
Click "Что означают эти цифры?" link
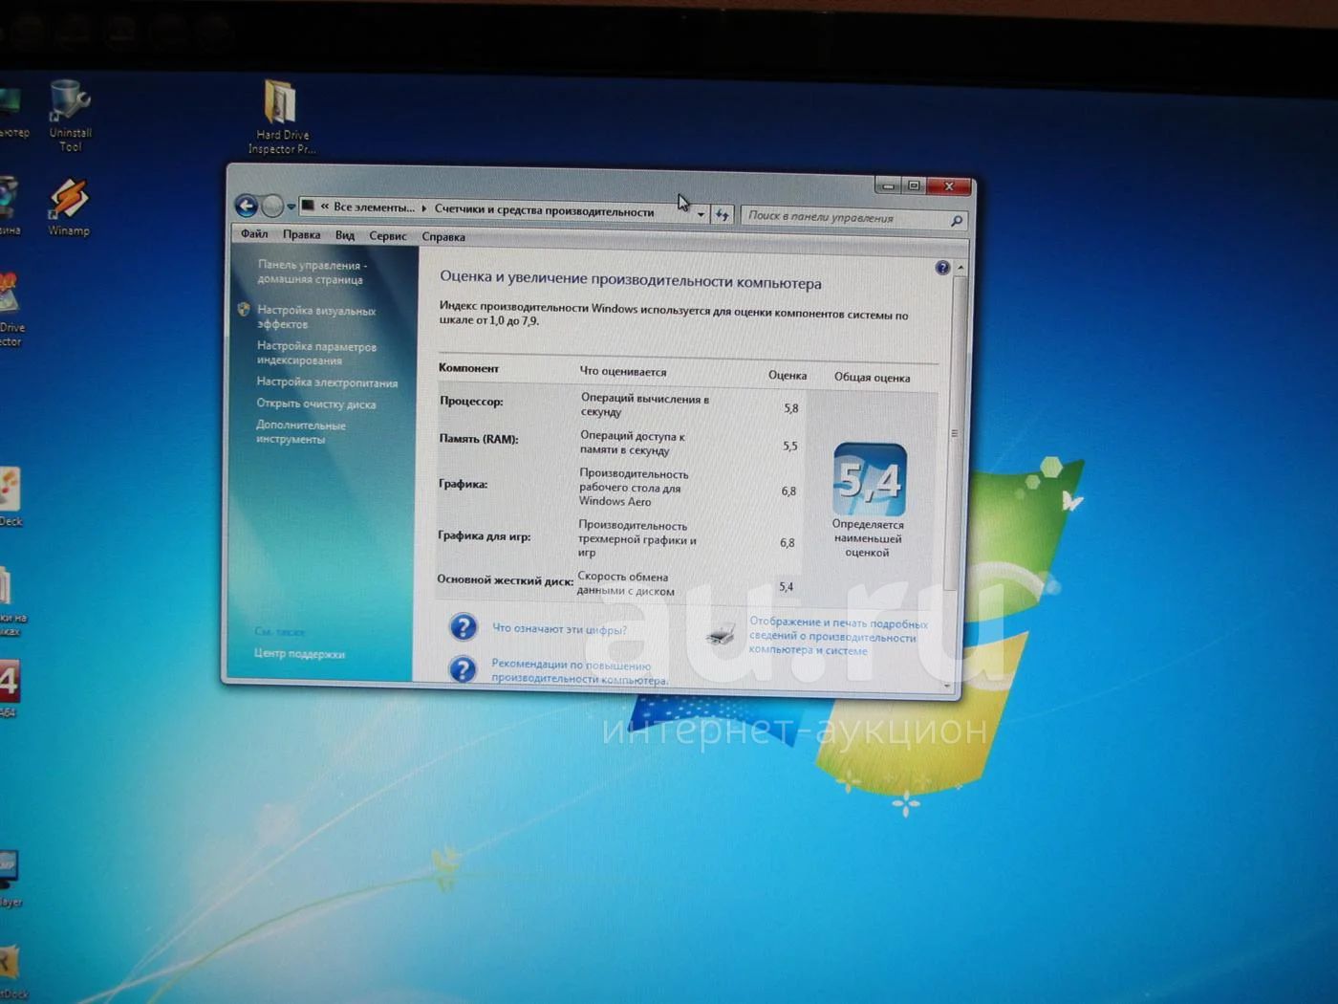(x=559, y=629)
